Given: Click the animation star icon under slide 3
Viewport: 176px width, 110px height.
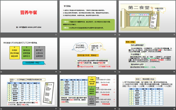Looking at the screenshot, I should point(119,35).
